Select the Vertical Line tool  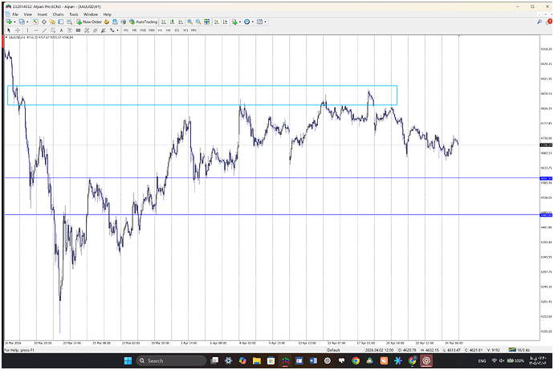click(x=27, y=30)
